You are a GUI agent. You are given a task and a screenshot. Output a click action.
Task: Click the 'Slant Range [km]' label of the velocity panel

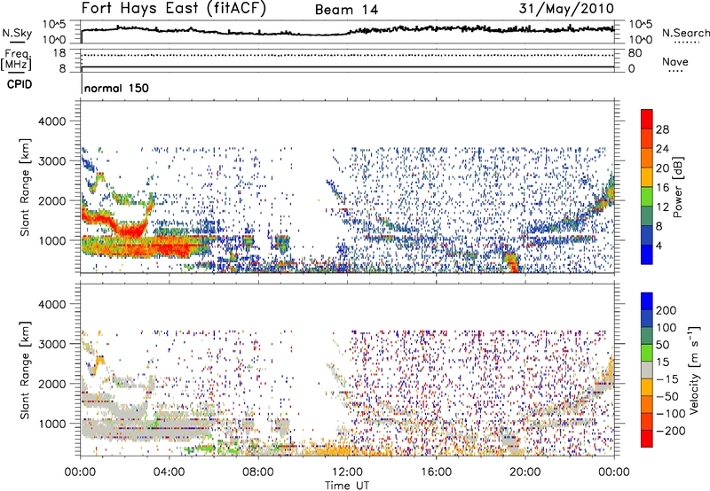click(25, 370)
